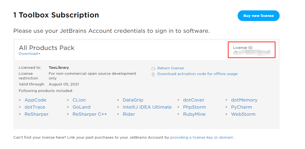Open the ReSharper product link
This screenshot has width=305, height=149.
point(37,114)
